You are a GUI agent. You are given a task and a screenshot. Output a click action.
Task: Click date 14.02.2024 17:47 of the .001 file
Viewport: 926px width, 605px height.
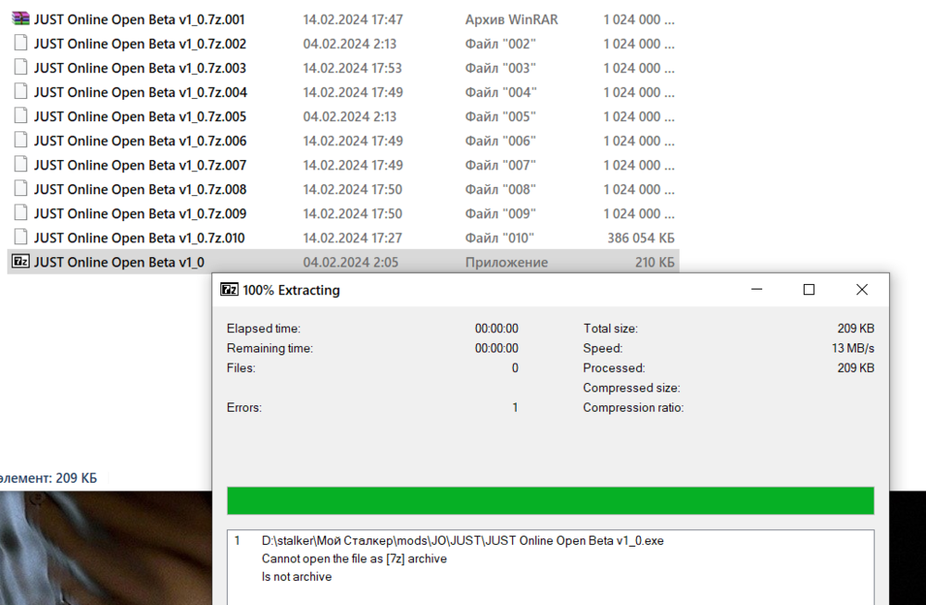click(x=353, y=19)
